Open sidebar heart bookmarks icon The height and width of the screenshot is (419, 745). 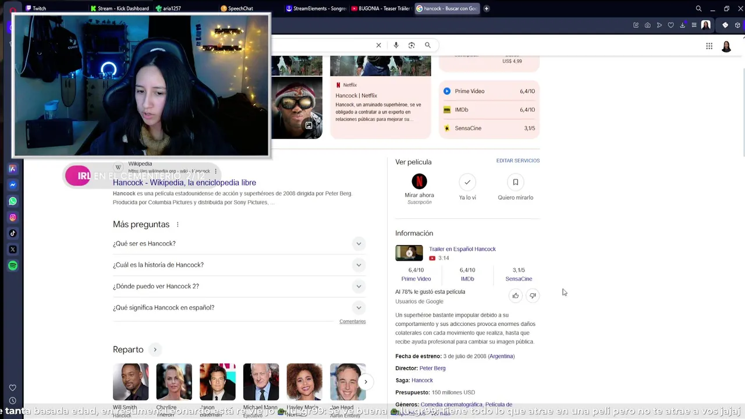pos(13,388)
